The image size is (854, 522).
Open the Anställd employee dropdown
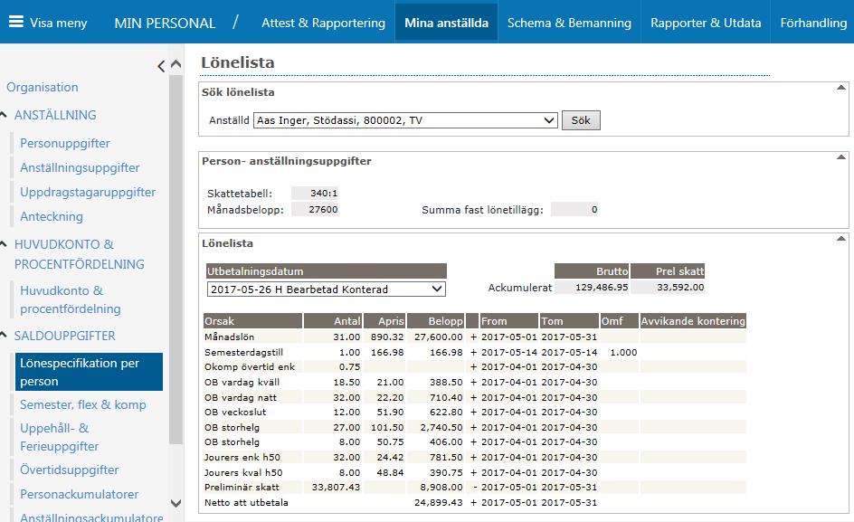(x=406, y=120)
